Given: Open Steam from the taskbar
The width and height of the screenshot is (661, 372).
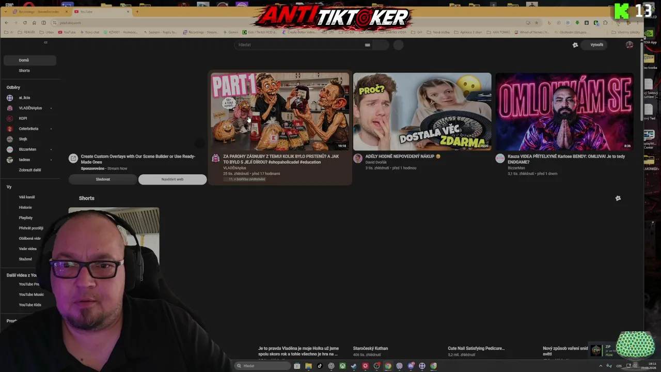Looking at the screenshot, I should pos(354,366).
